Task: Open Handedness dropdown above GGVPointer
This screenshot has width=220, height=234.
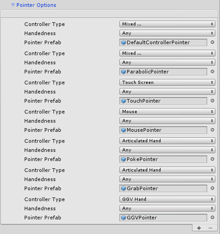Action: [167, 208]
